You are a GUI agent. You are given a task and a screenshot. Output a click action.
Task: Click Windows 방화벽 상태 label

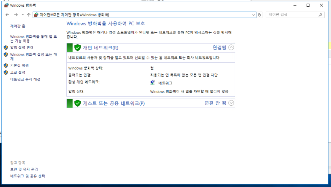click(x=86, y=68)
